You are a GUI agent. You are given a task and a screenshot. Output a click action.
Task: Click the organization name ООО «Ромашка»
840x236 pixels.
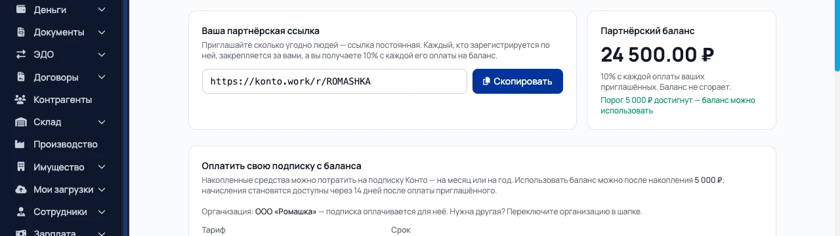[286, 212]
